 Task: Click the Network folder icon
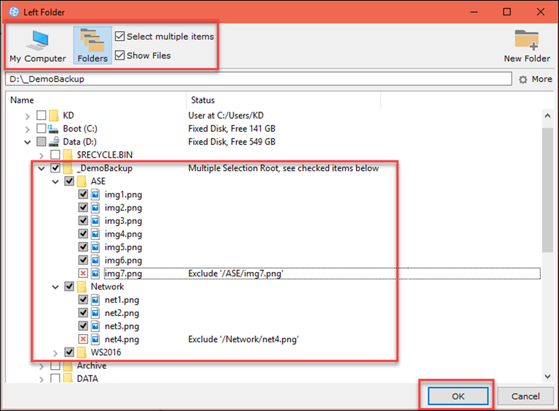point(82,287)
